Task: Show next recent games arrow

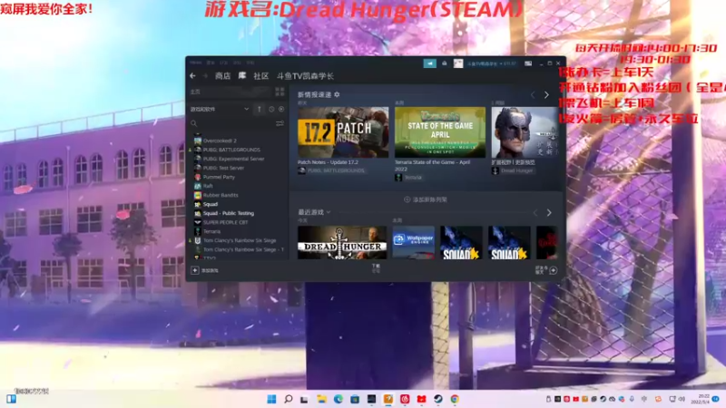Action: coord(549,213)
